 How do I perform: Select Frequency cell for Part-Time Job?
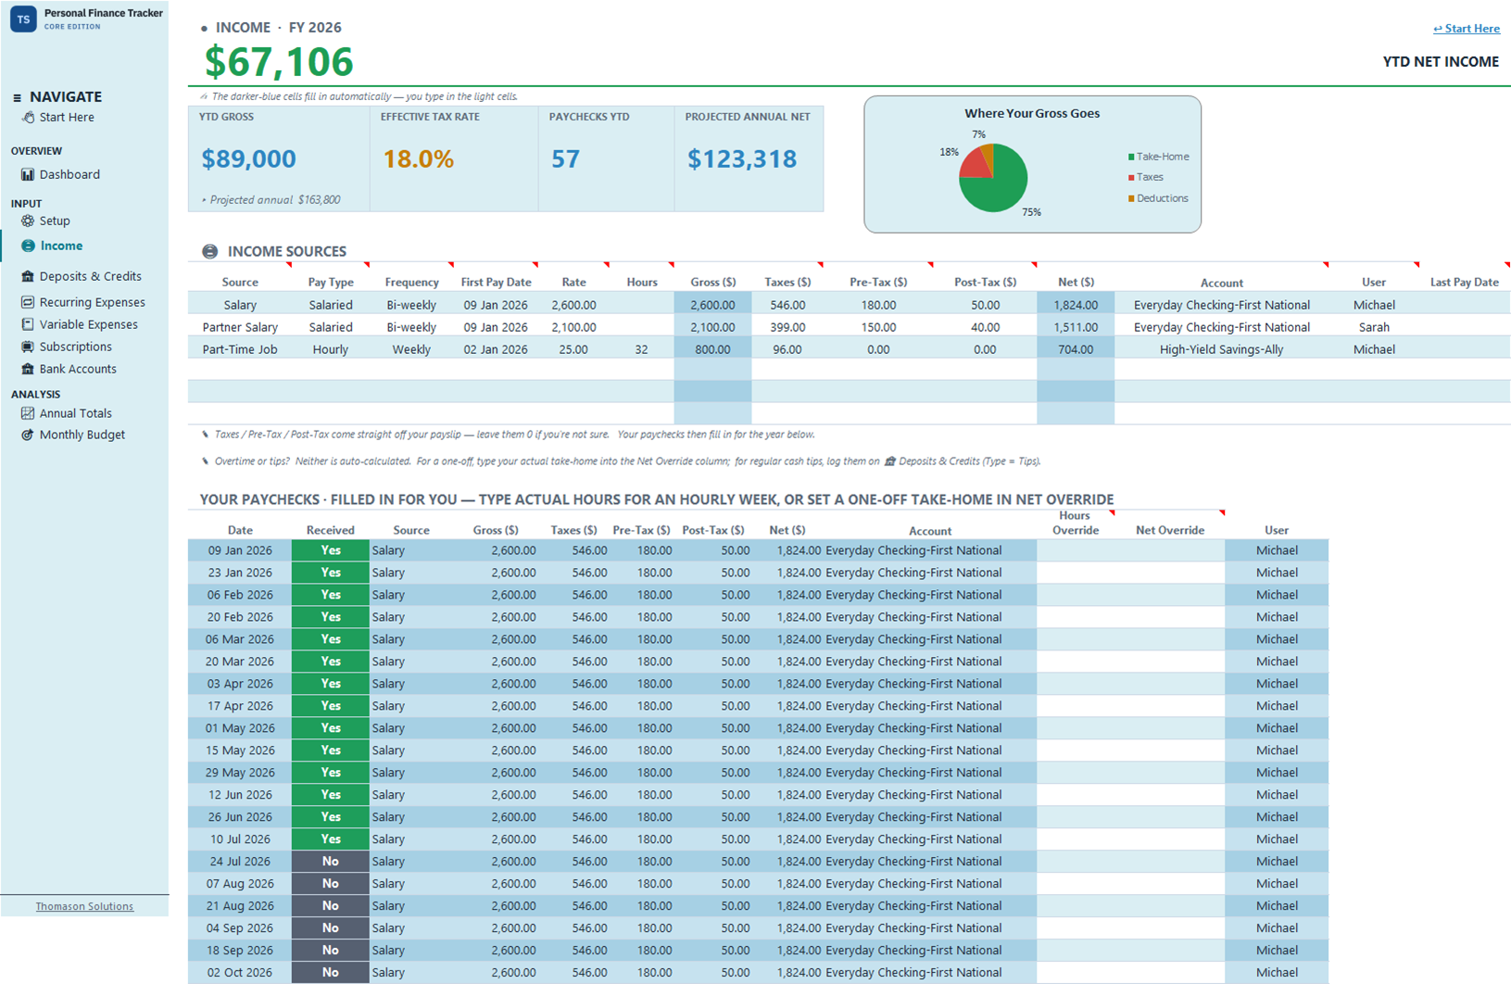(x=411, y=349)
